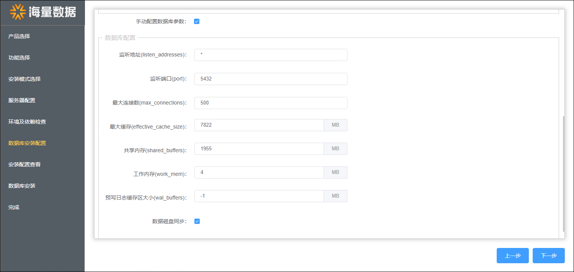Screen dimensions: 574x272
Task: Focus the listen_addresses input field
Action: (271, 55)
